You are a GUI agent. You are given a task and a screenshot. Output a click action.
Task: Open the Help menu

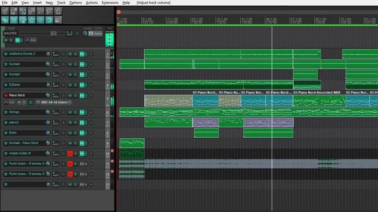tap(126, 2)
